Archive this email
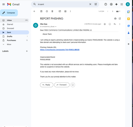 [x=41, y=11]
